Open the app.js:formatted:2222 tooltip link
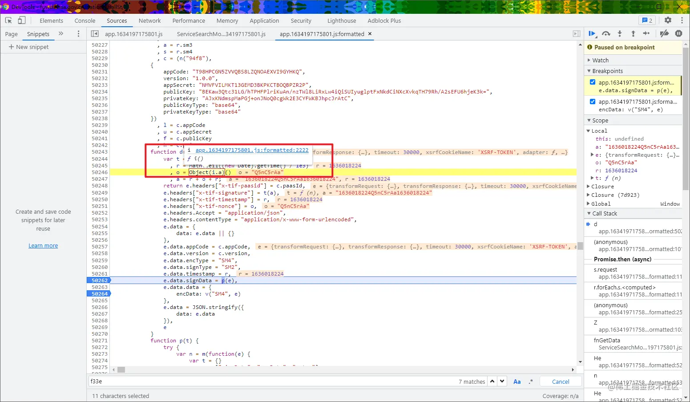The height and width of the screenshot is (402, 690). (252, 150)
